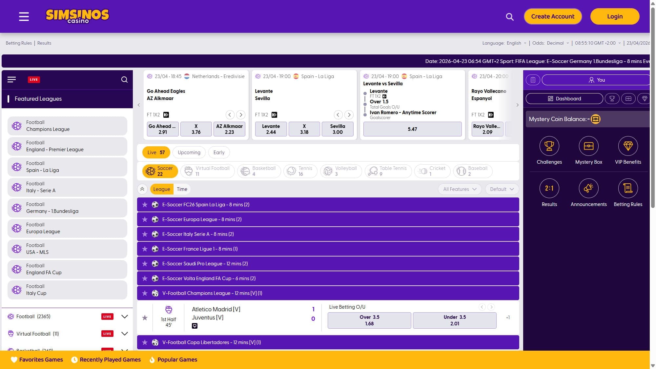Image resolution: width=656 pixels, height=369 pixels.
Task: Select the Live 57 tab
Action: [156, 153]
